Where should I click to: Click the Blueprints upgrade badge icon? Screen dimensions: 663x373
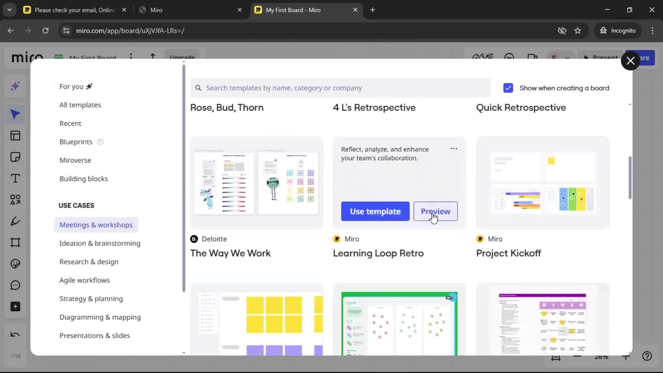100,142
